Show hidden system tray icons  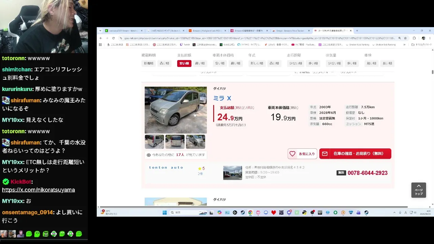tap(394, 212)
